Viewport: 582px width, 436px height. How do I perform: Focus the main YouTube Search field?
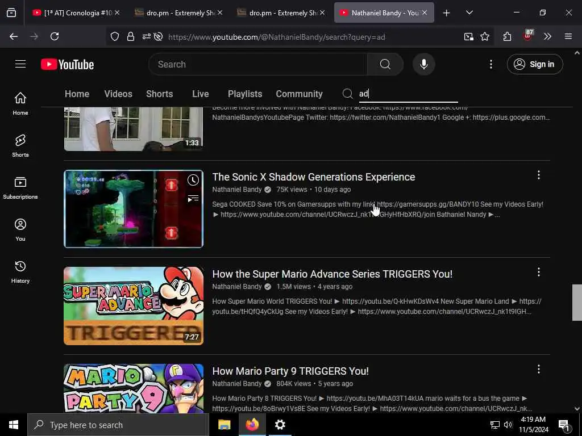point(258,64)
